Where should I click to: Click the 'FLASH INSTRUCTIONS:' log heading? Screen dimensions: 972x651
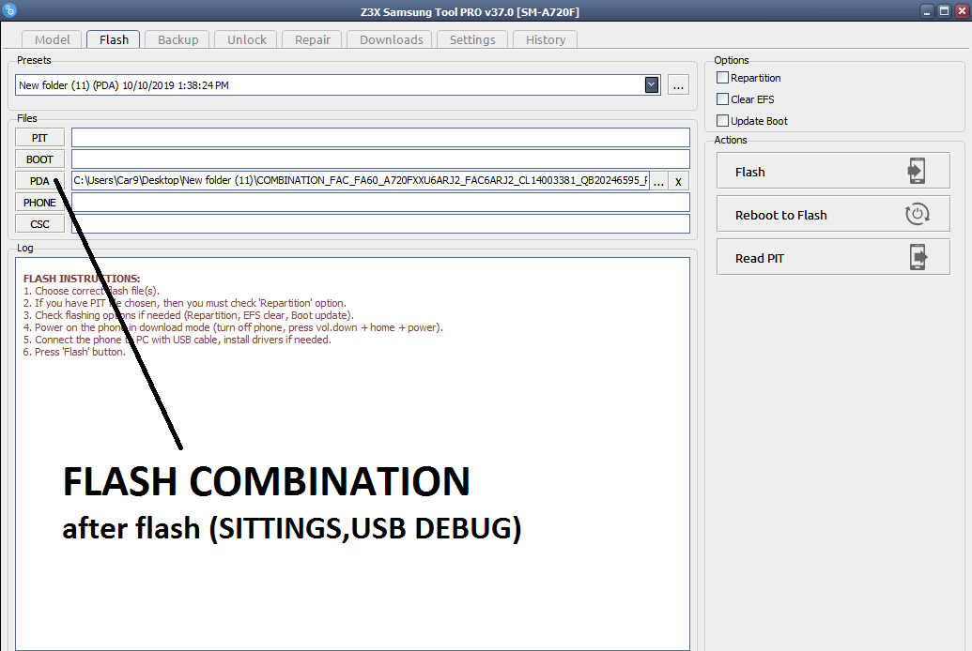pos(82,279)
